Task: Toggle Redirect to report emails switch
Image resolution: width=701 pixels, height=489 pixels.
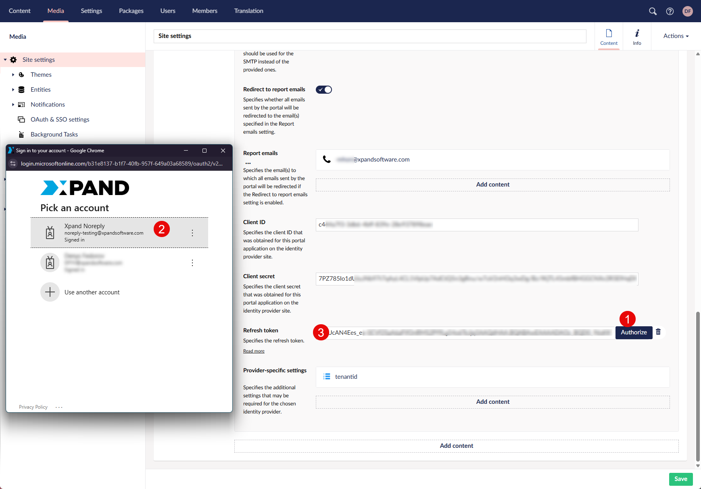Action: click(323, 90)
